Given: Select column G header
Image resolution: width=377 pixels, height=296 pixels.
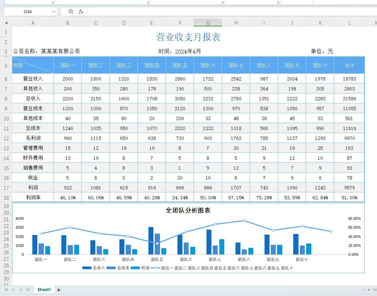Looking at the screenshot, I should [208, 23].
